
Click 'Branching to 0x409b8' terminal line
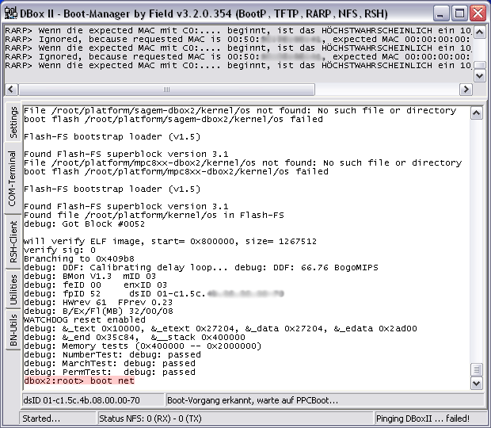(79, 259)
